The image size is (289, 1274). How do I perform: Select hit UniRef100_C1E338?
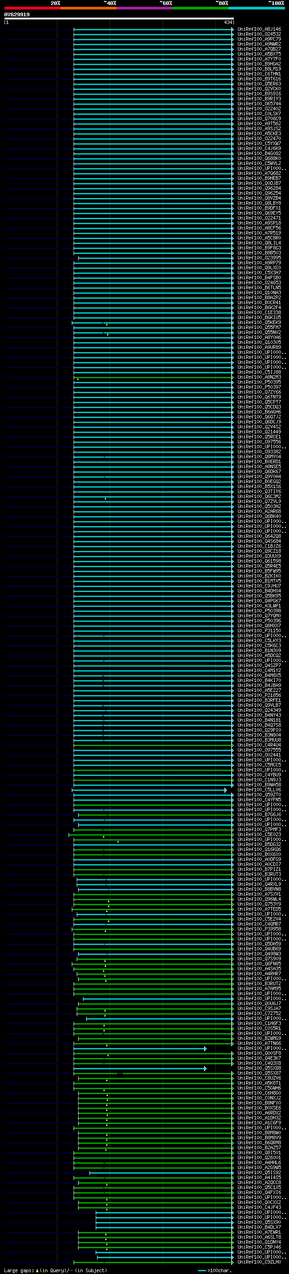pyautogui.click(x=259, y=313)
